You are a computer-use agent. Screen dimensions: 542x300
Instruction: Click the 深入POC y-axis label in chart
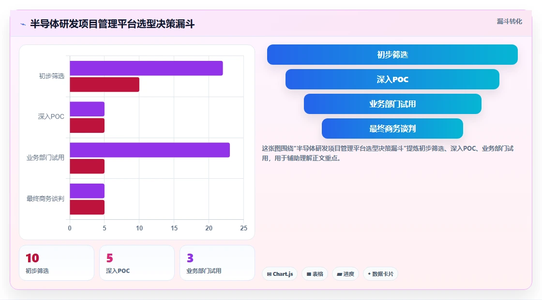51,117
